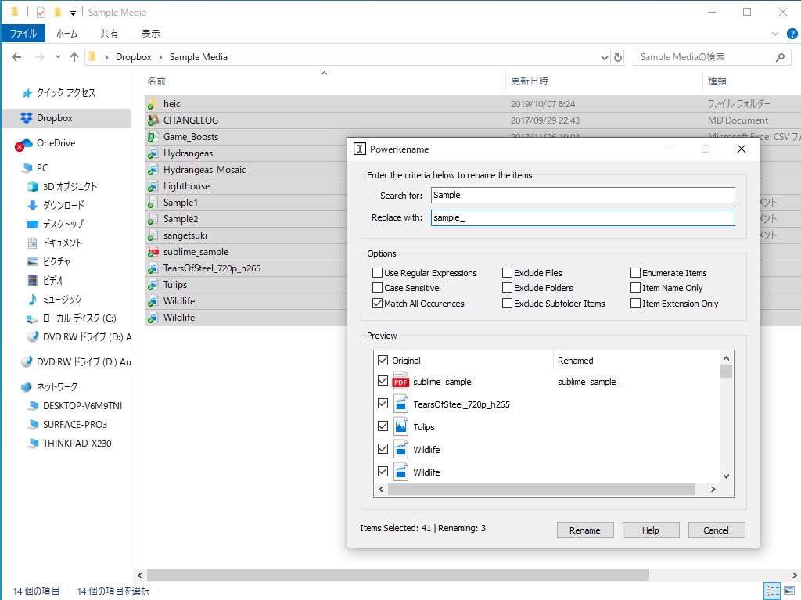Expand chevron before Dropbox in address bar
Screen dimensions: 801x600
[x=106, y=57]
